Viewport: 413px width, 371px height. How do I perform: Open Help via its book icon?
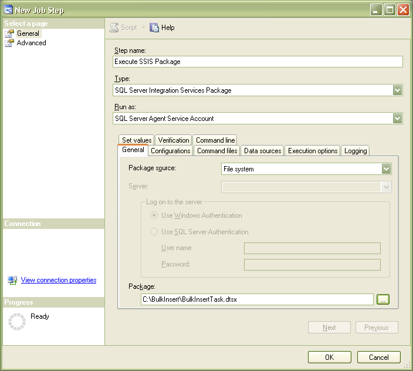coord(154,28)
